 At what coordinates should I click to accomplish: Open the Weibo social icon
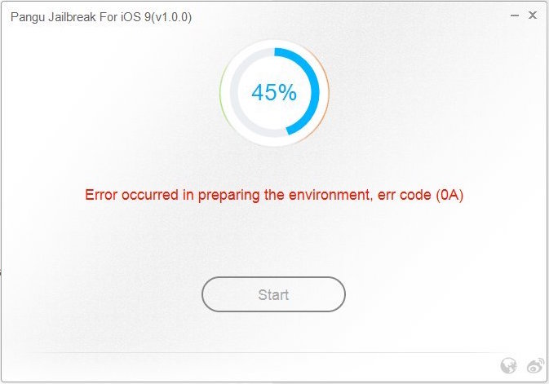535,366
